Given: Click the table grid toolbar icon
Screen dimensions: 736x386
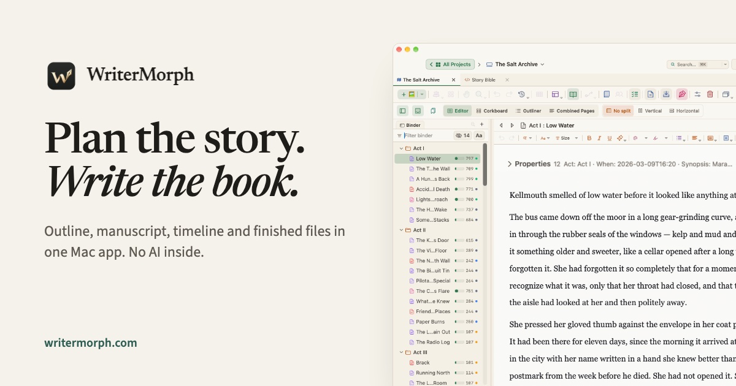Looking at the screenshot, I should [x=539, y=94].
